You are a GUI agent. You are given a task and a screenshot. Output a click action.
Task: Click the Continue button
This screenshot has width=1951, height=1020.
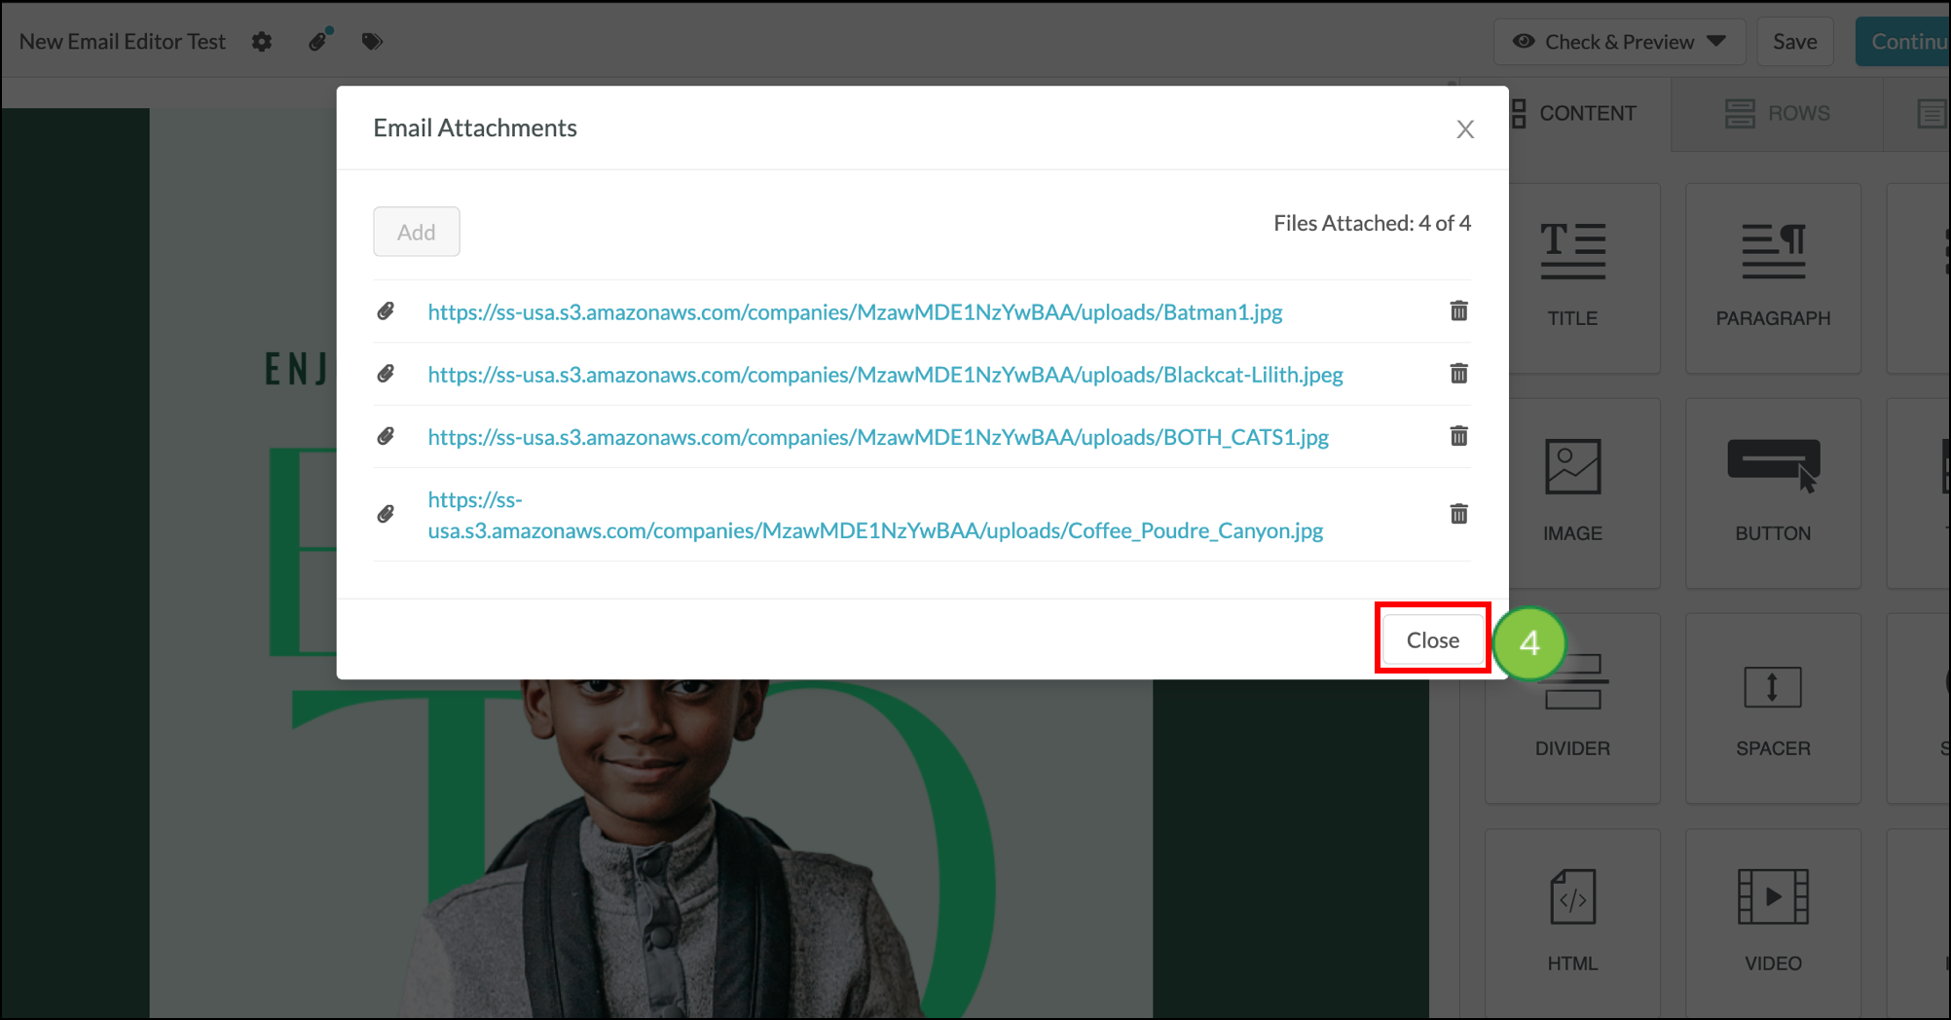(1903, 42)
